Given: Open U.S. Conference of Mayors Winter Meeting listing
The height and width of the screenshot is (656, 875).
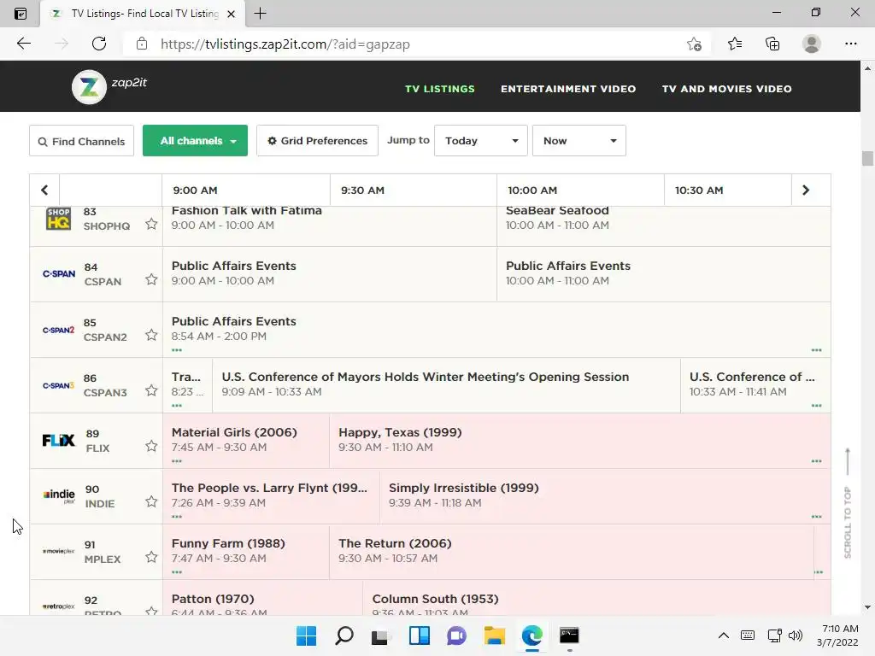Looking at the screenshot, I should [446, 385].
